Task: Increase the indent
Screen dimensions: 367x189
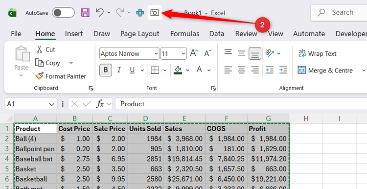Action: click(x=283, y=70)
